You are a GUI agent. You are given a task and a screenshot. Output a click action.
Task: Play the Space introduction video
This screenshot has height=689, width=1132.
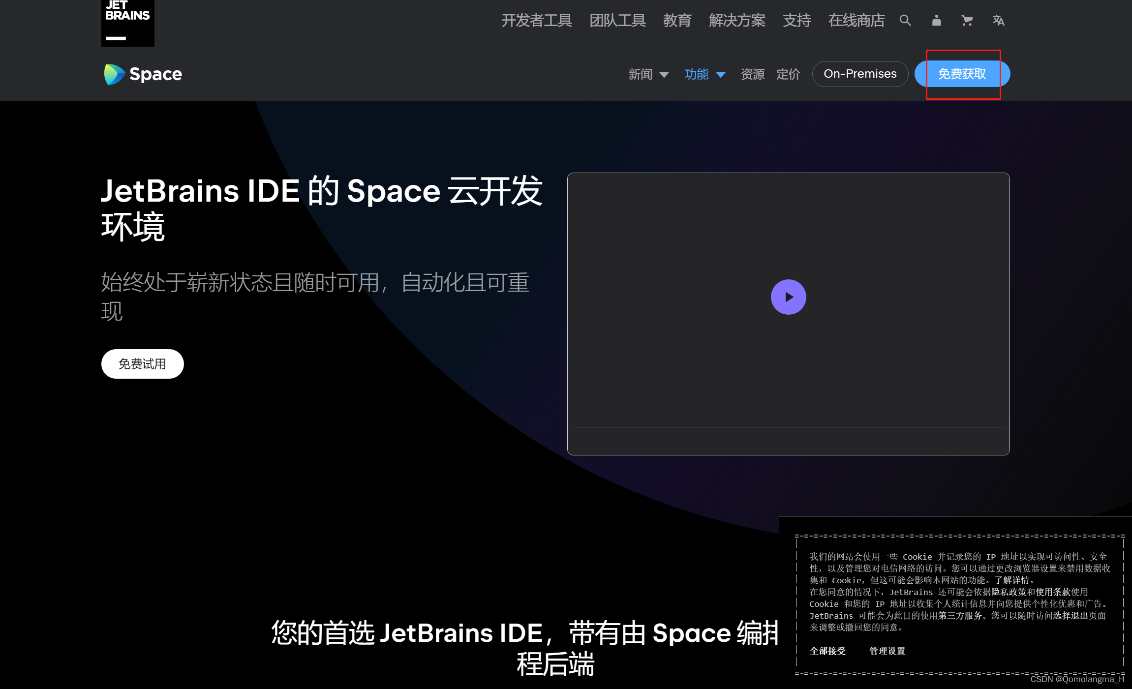[x=788, y=297]
